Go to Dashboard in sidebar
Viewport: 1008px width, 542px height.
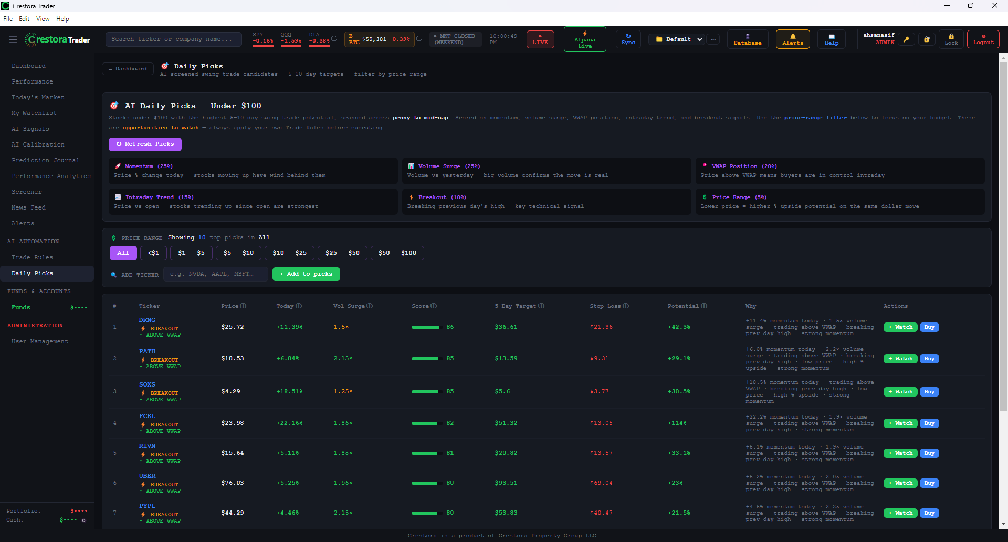(29, 66)
